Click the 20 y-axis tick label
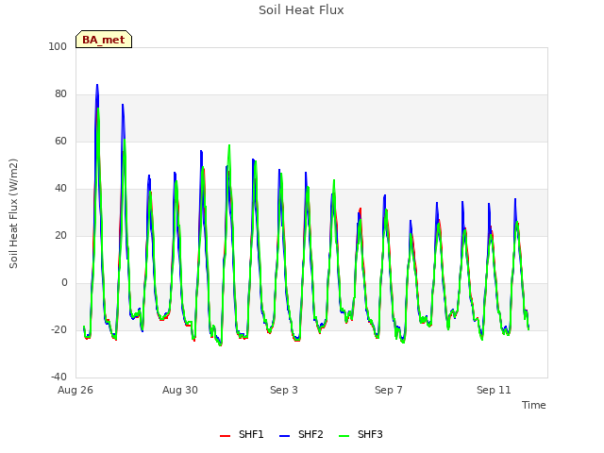This screenshot has height=453, width=604. point(60,235)
